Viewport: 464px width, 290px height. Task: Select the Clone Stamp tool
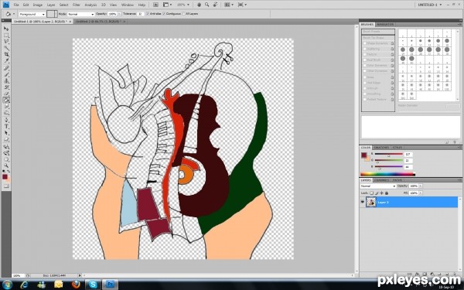(x=6, y=81)
